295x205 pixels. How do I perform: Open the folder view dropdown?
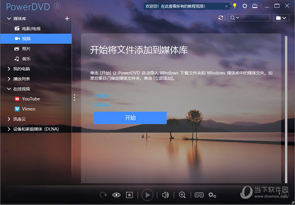281,18
